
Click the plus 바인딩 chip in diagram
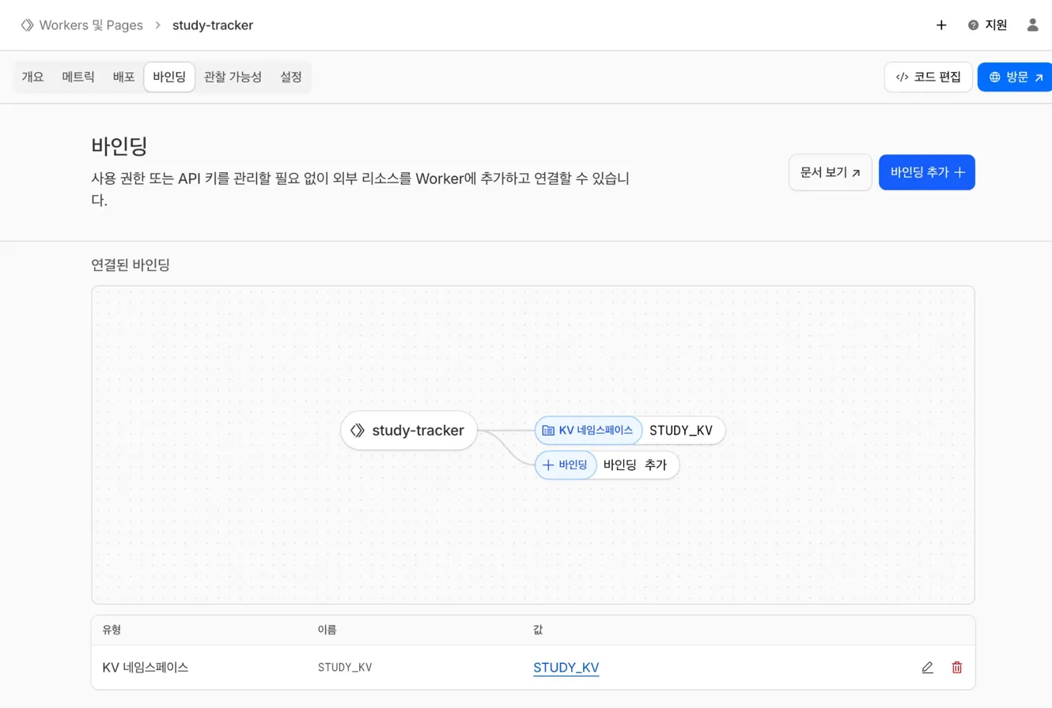[566, 465]
